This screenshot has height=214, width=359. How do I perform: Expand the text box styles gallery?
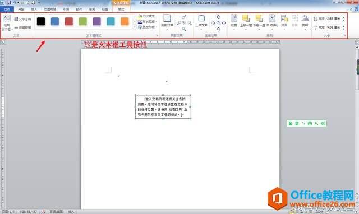pos(135,27)
